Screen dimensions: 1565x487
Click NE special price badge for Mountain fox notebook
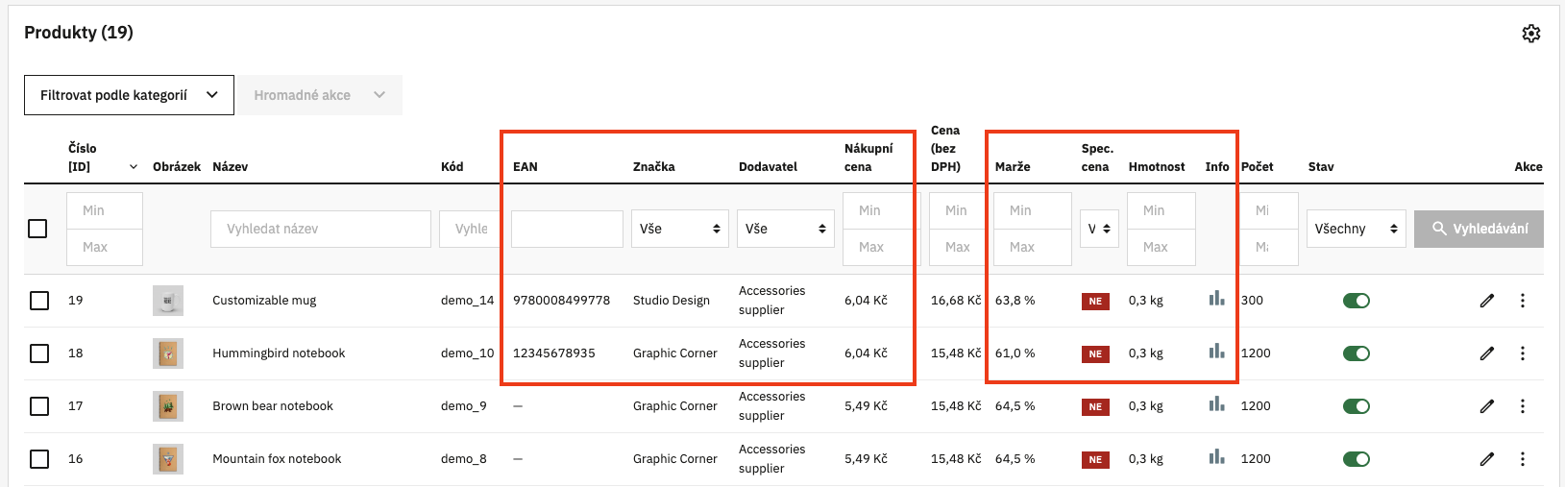(1095, 460)
